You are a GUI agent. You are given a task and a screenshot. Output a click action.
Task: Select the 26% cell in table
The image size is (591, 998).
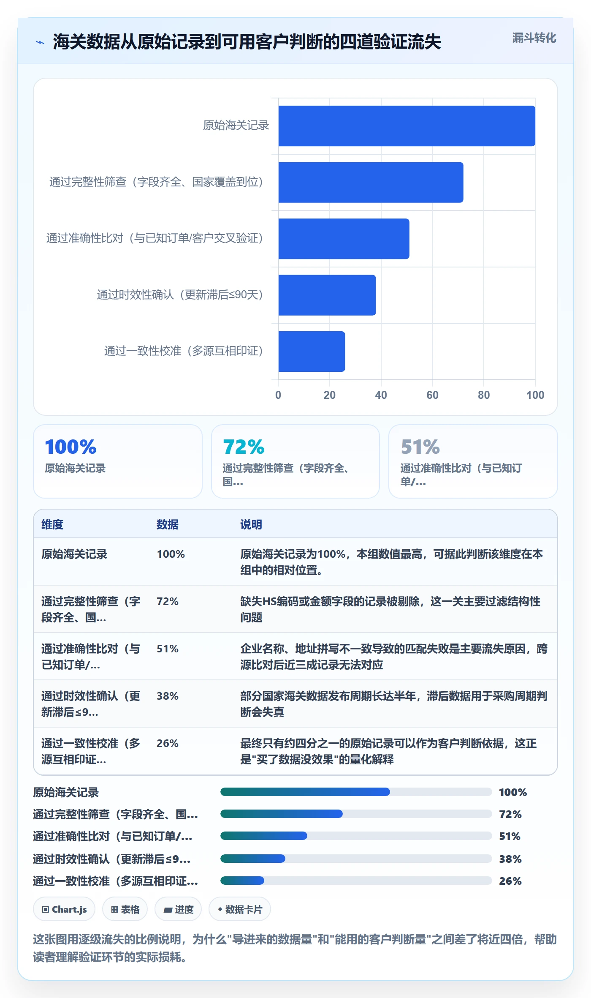pyautogui.click(x=168, y=743)
